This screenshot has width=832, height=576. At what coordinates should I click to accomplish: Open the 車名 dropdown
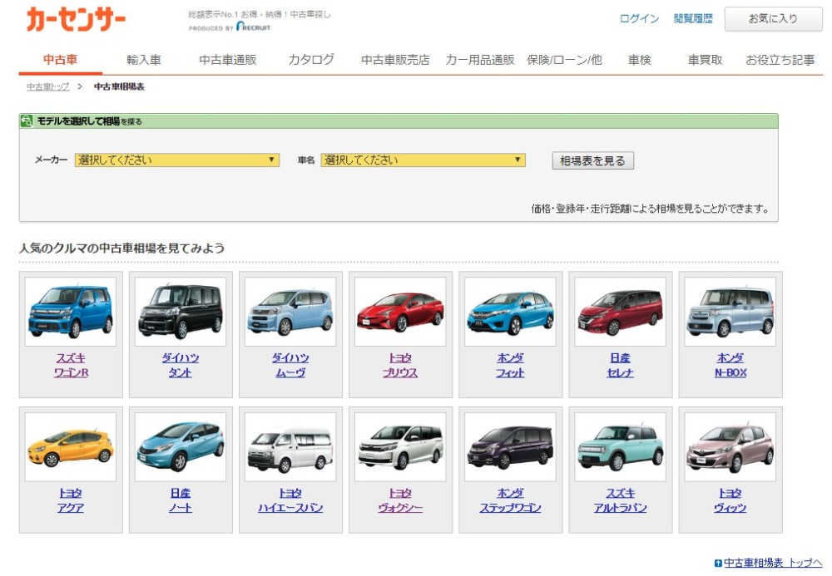point(423,160)
